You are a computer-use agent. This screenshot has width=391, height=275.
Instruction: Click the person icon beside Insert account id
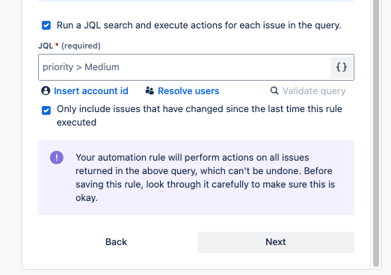point(46,90)
